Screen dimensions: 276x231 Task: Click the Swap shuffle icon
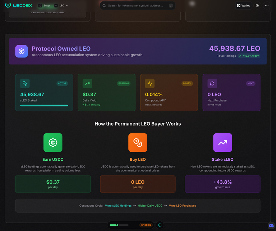click(x=40, y=5)
